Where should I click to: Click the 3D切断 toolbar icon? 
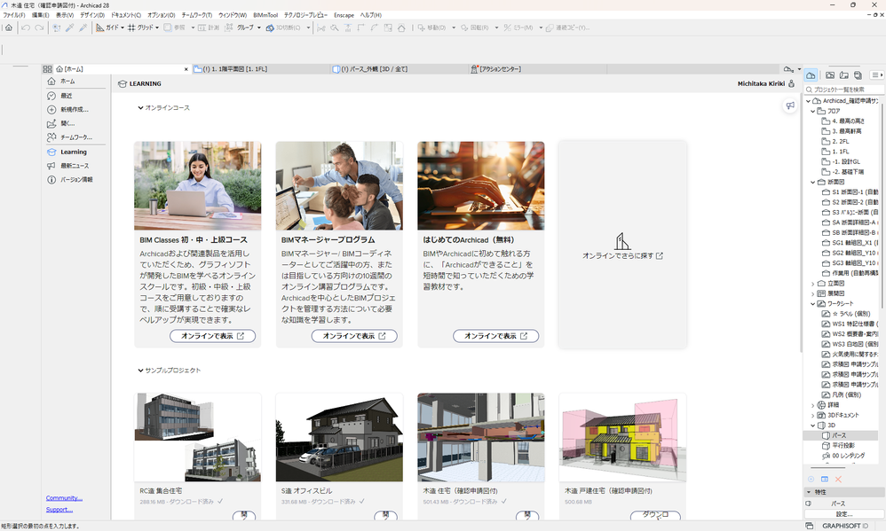(270, 27)
